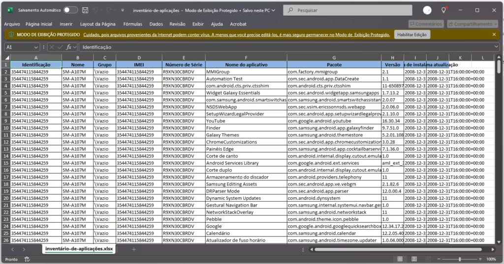Click header cell Número de Série

(x=184, y=65)
